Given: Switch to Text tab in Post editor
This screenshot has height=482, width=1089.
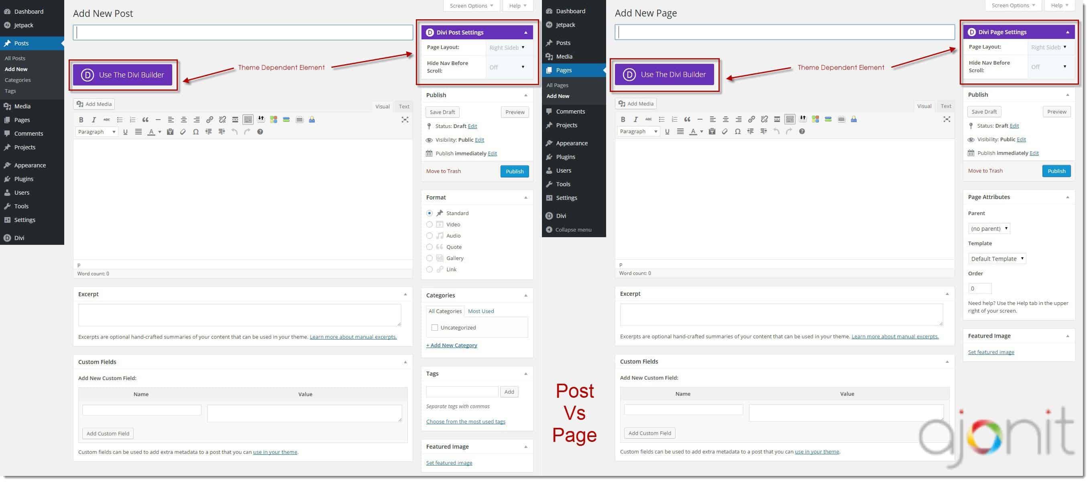Looking at the screenshot, I should (x=404, y=106).
